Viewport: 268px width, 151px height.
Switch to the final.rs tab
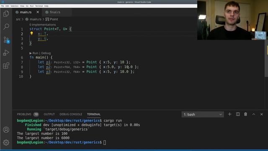pos(55,12)
